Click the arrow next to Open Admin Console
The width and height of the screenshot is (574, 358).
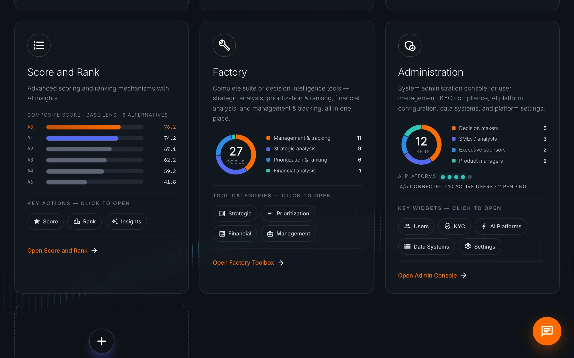tap(464, 275)
